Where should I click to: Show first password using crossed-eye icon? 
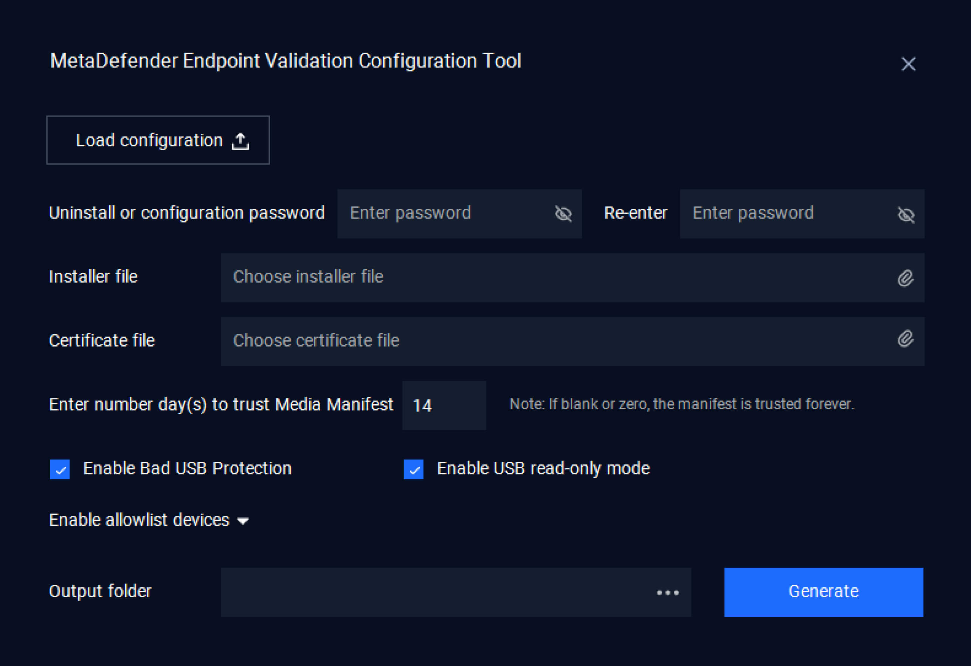pyautogui.click(x=563, y=214)
